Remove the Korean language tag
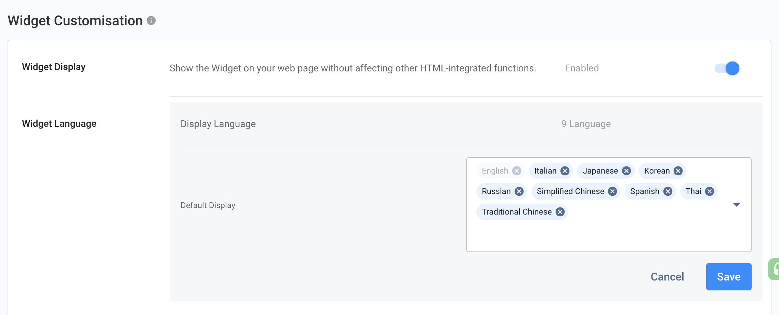This screenshot has height=315, width=779. 678,171
